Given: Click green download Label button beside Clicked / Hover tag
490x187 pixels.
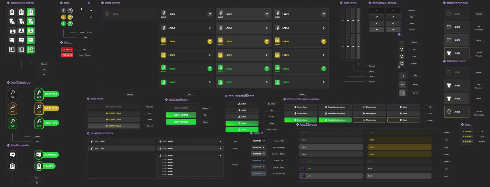Looking at the screenshot, I should coord(242,130).
